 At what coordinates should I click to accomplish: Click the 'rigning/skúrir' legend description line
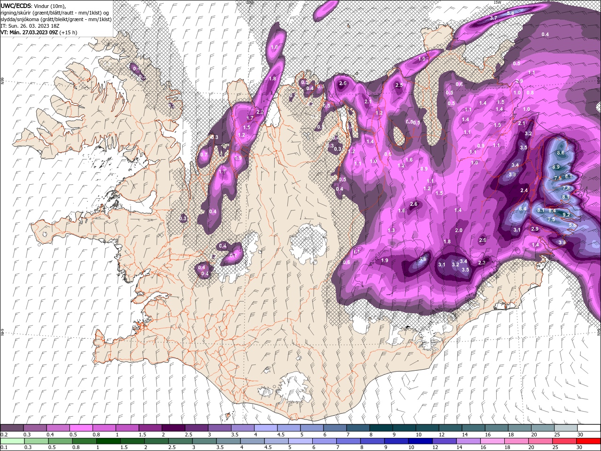55,13
